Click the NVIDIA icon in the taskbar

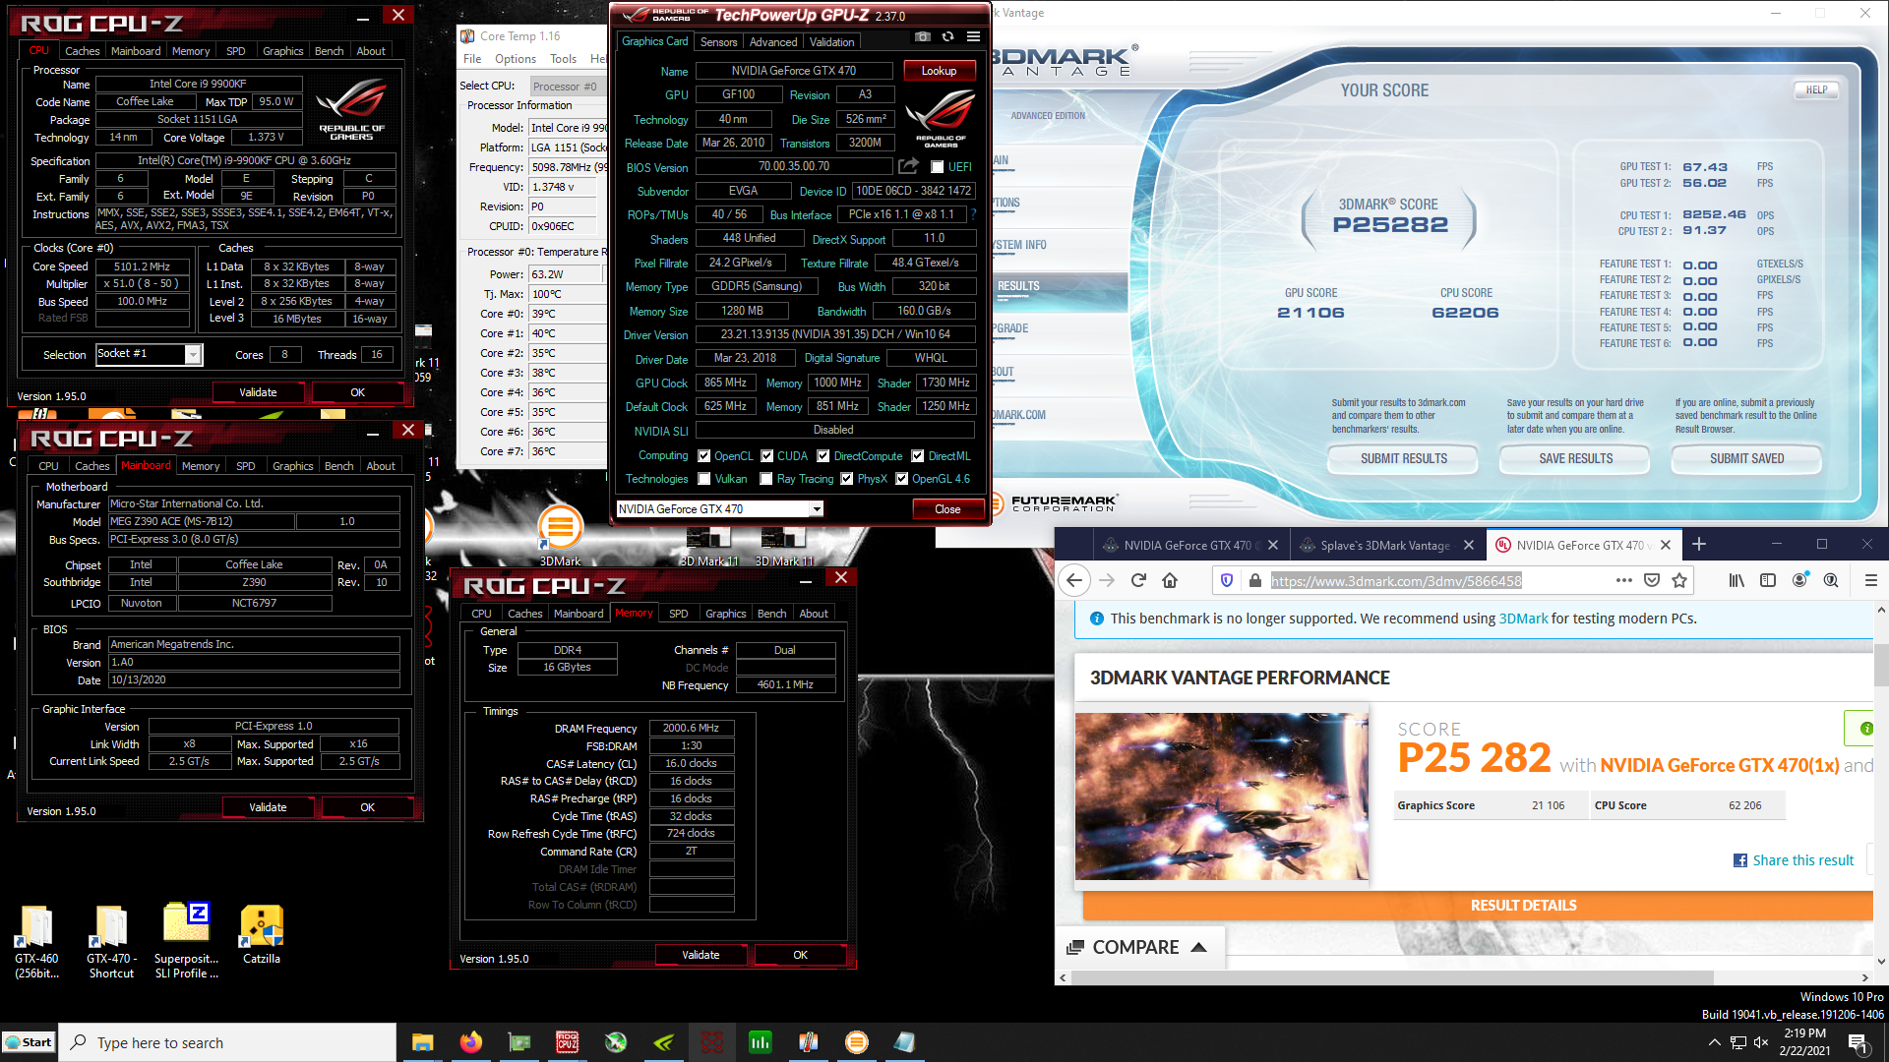[664, 1042]
